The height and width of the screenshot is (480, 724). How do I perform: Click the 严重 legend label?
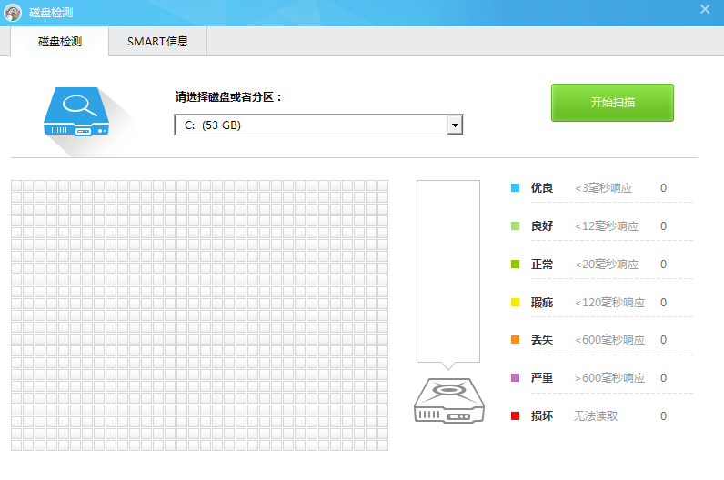pos(542,377)
